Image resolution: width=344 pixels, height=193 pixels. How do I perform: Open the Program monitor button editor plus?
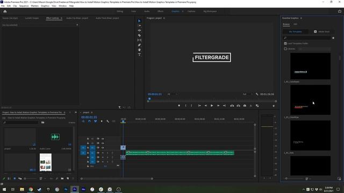pyautogui.click(x=274, y=106)
